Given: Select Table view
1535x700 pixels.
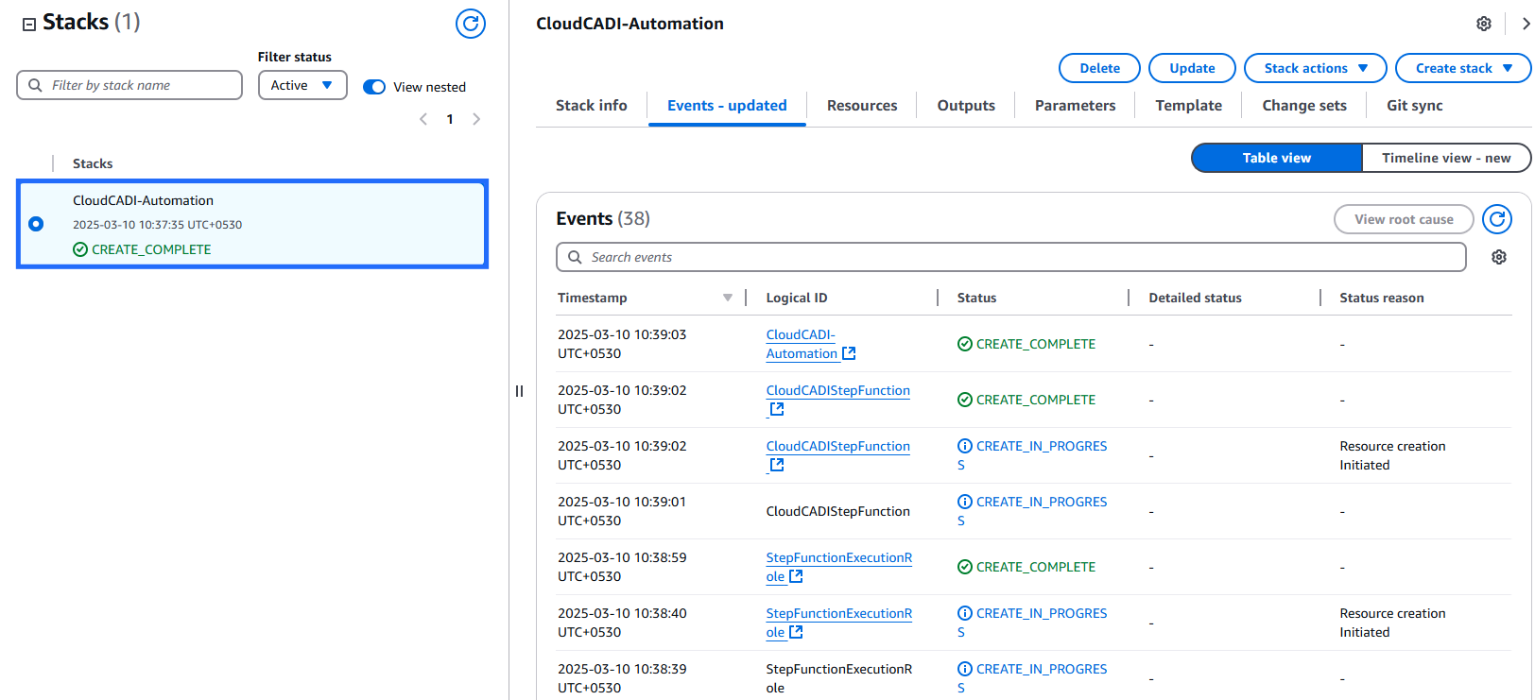Looking at the screenshot, I should pyautogui.click(x=1277, y=158).
